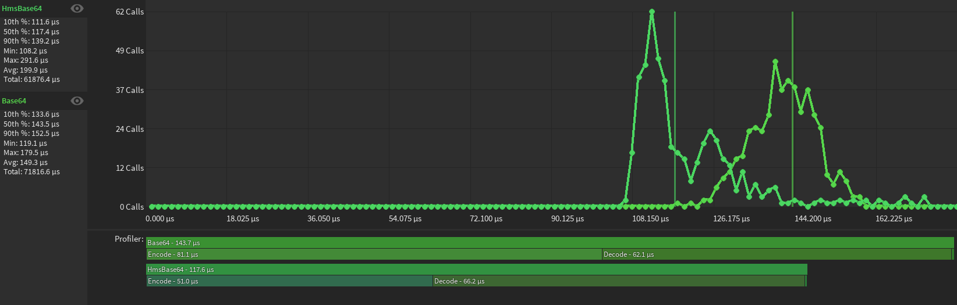Image resolution: width=957 pixels, height=305 pixels.
Task: Click the '18.025 µs' time axis label
Action: [243, 219]
